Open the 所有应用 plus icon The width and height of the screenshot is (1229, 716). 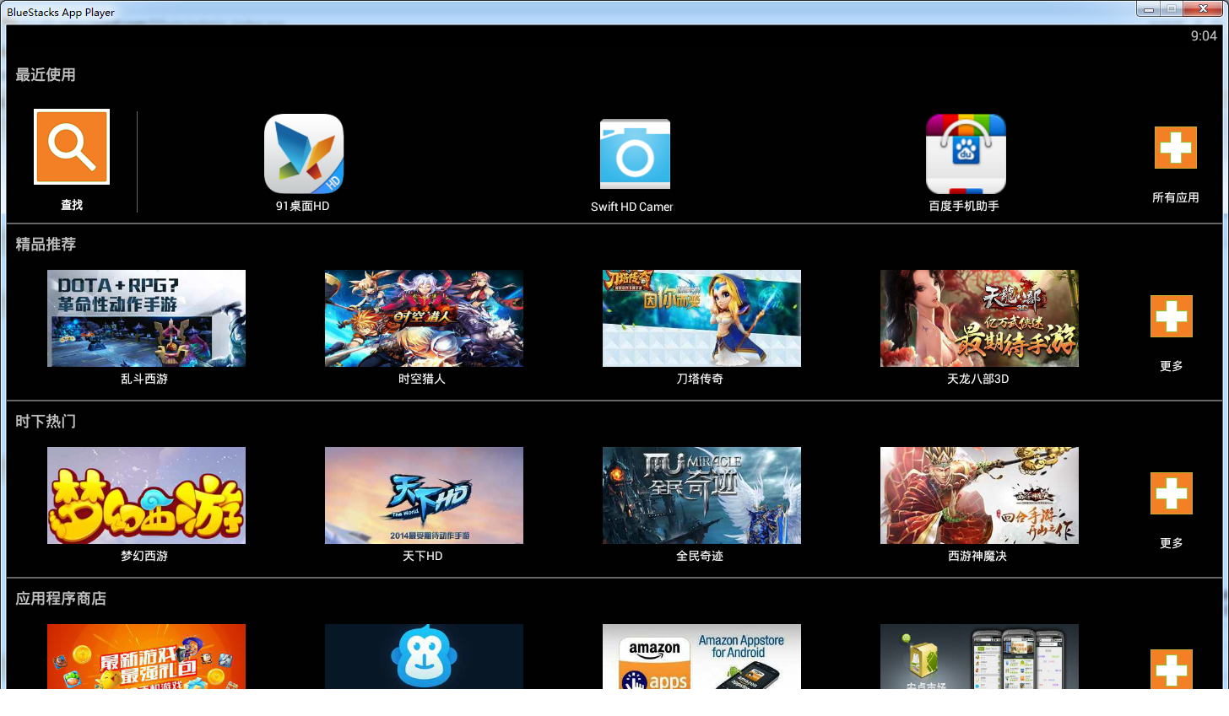(1176, 148)
